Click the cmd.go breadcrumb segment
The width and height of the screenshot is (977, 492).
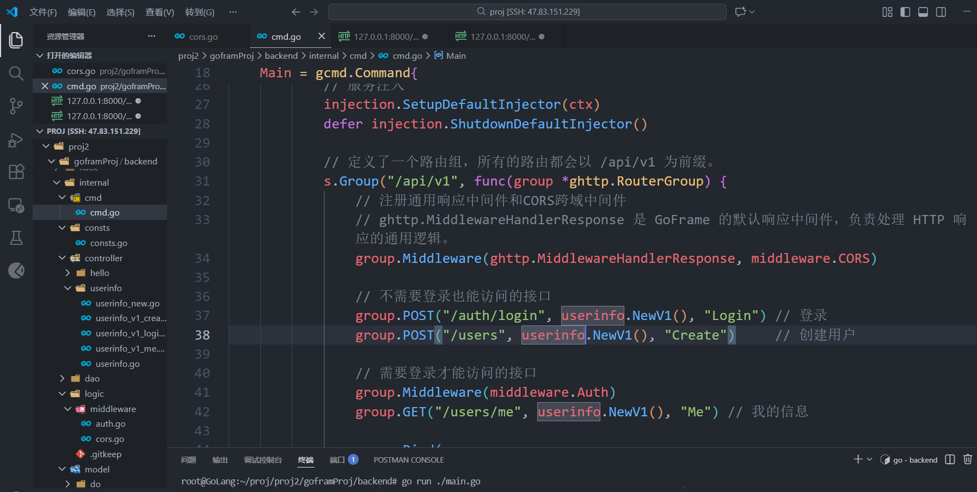(x=401, y=56)
